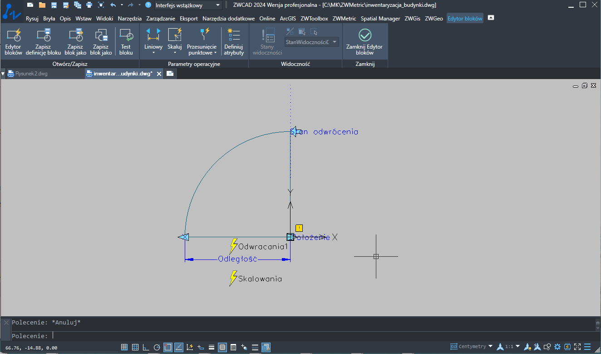Toggle polar tracking in status bar
The height and width of the screenshot is (354, 601).
157,347
